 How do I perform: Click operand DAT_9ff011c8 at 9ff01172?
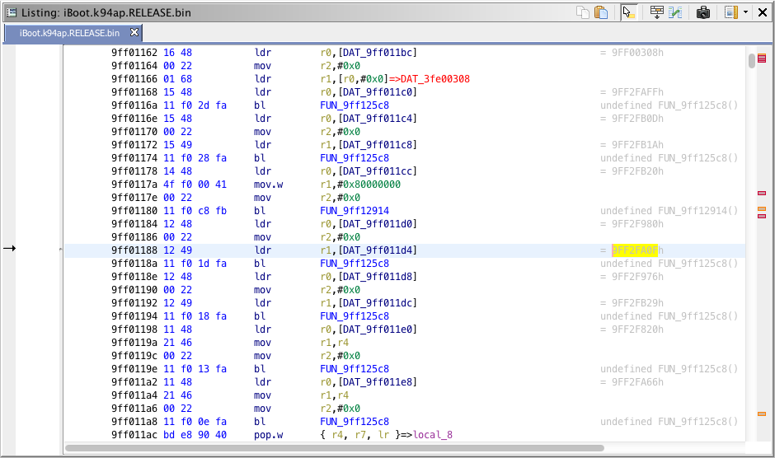click(378, 145)
